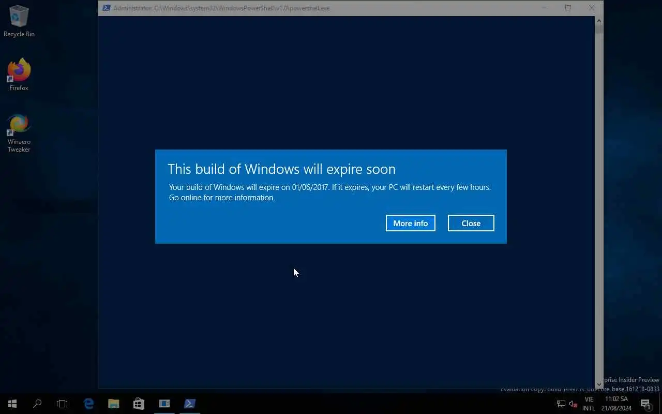
Task: Open the Store icon on taskbar
Action: pos(139,404)
